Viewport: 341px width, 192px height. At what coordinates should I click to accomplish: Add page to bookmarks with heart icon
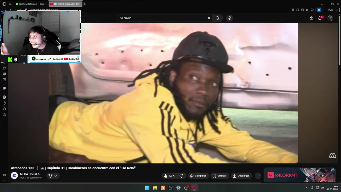(312, 10)
